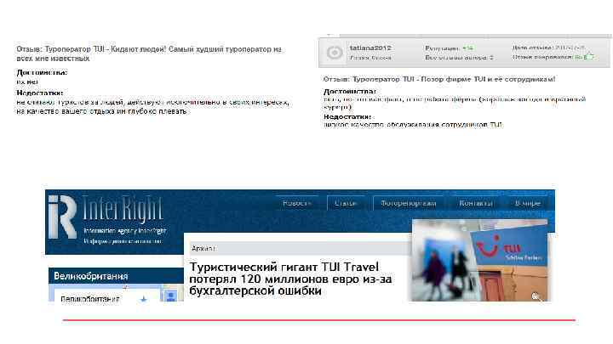The image size is (613, 344).
Task: Click the tatiana2012 username link
Action: click(x=370, y=48)
